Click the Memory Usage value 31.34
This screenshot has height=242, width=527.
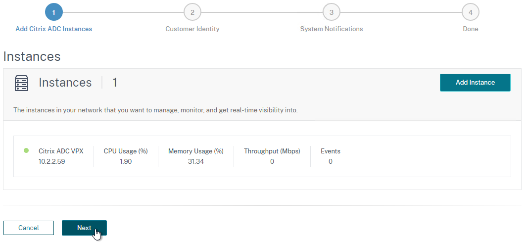pyautogui.click(x=196, y=162)
